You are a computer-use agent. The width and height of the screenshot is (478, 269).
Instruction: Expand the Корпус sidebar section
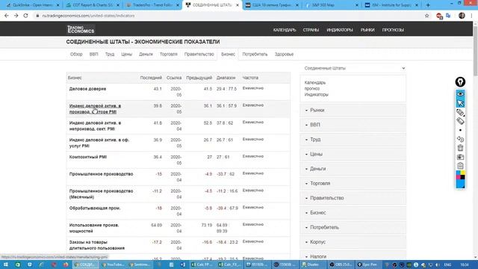353,242
